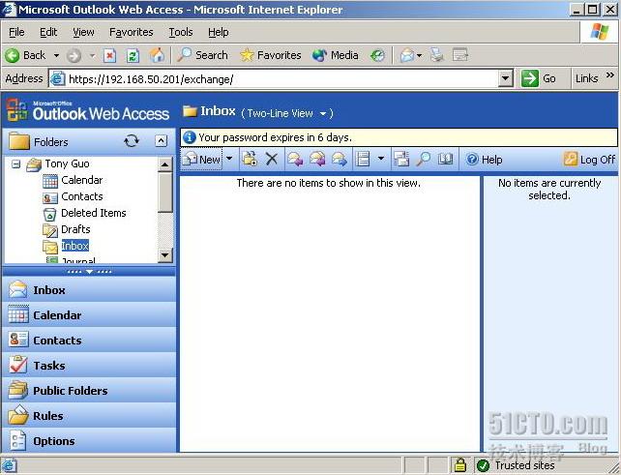Open Public Folders
This screenshot has height=475, width=621.
pyautogui.click(x=89, y=391)
